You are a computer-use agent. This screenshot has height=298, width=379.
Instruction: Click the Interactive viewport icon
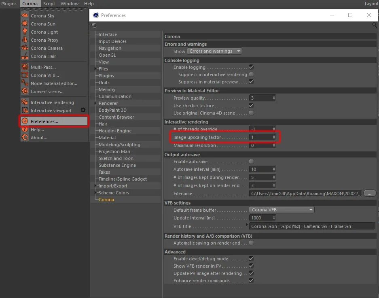(x=25, y=110)
